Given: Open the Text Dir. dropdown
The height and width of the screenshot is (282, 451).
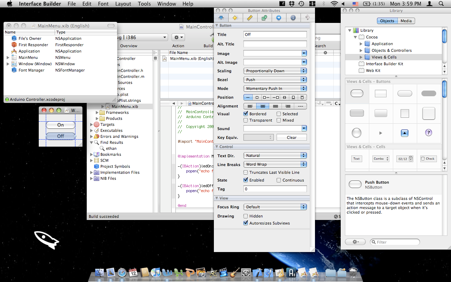Looking at the screenshot, I should (275, 155).
